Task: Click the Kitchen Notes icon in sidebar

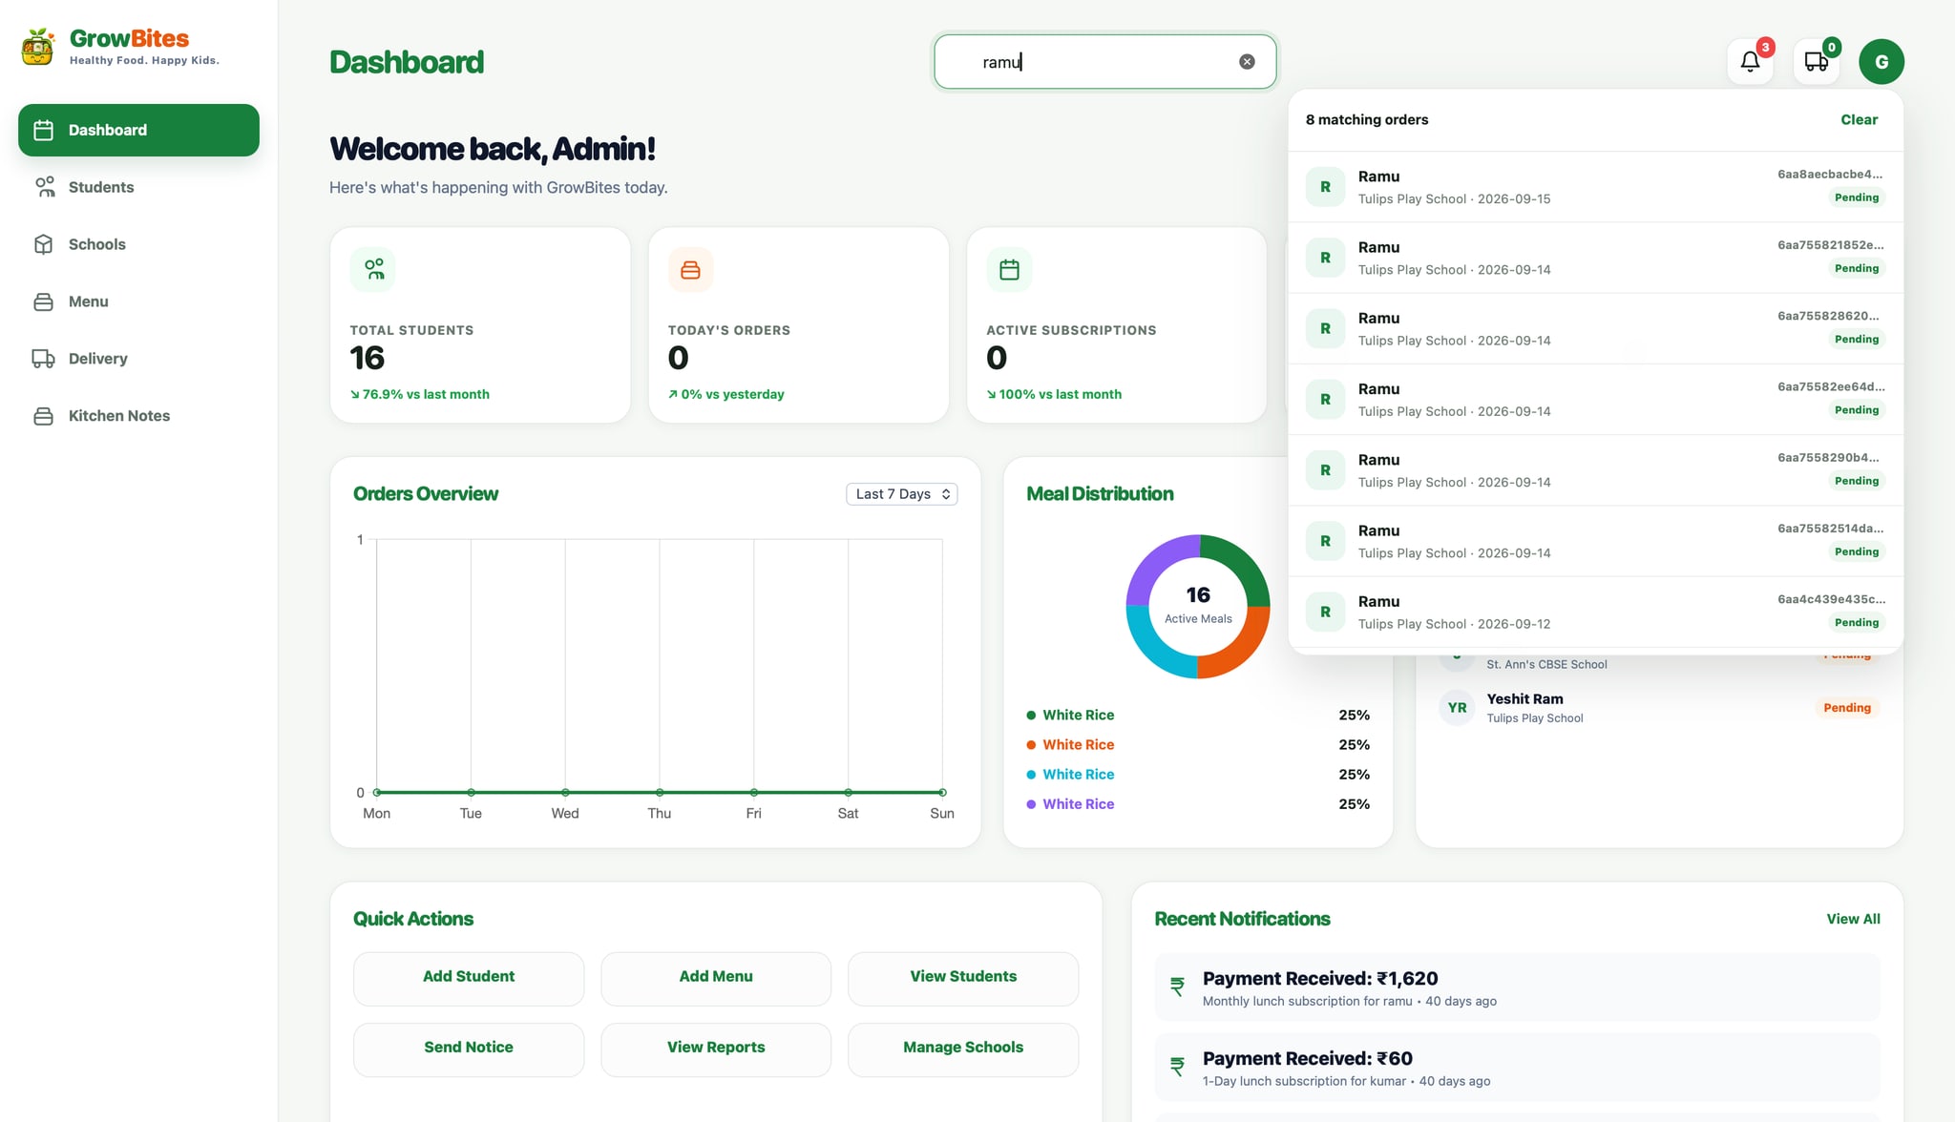Action: [44, 416]
